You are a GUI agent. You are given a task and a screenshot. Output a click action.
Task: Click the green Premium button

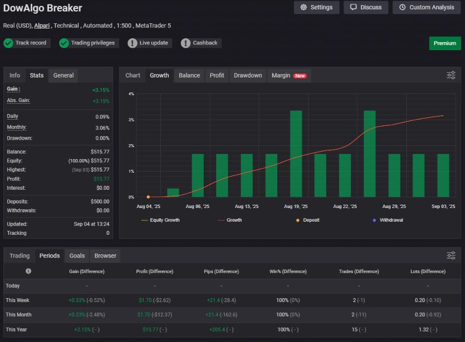click(445, 43)
